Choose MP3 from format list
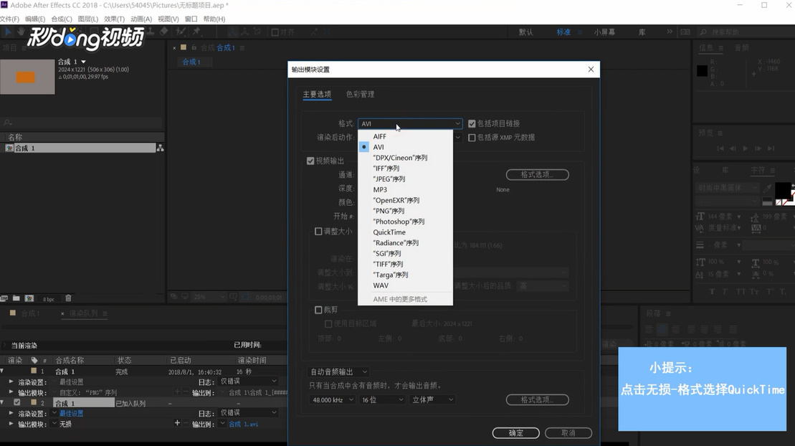The image size is (795, 446). 380,190
